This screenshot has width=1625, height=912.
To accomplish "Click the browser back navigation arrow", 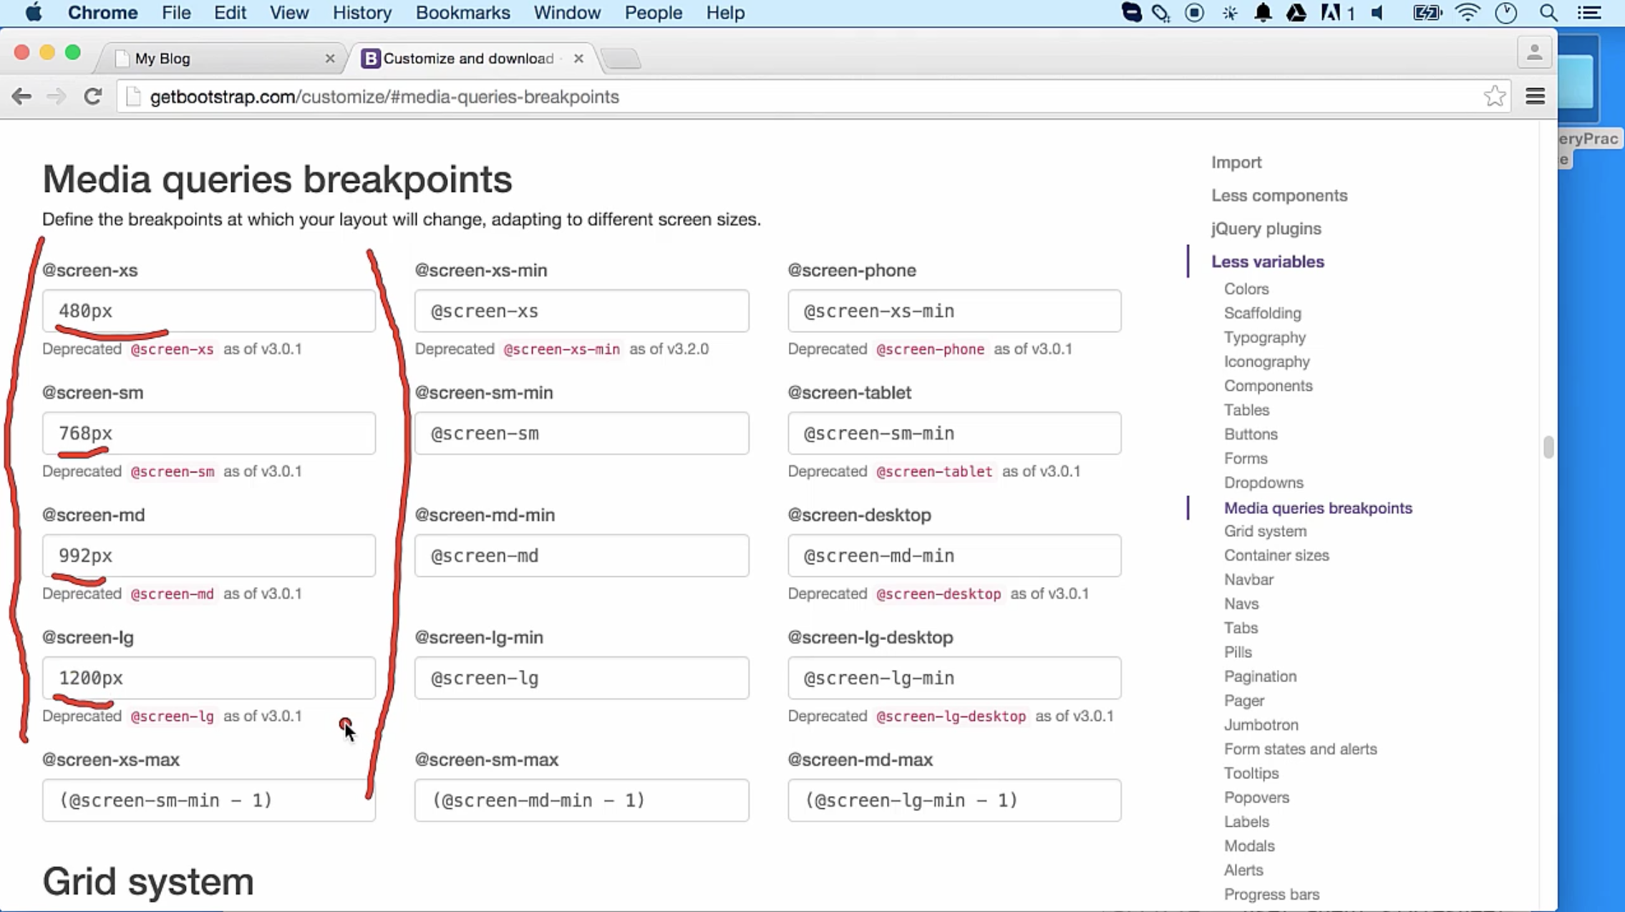I will (x=21, y=97).
